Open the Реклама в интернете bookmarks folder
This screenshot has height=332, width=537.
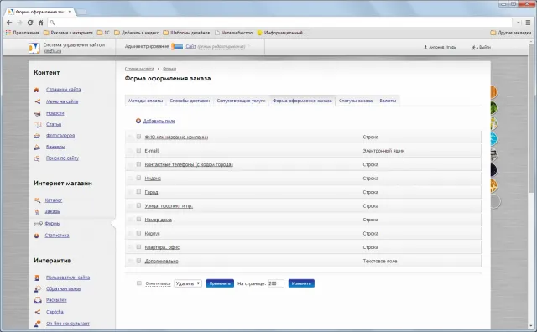point(68,33)
